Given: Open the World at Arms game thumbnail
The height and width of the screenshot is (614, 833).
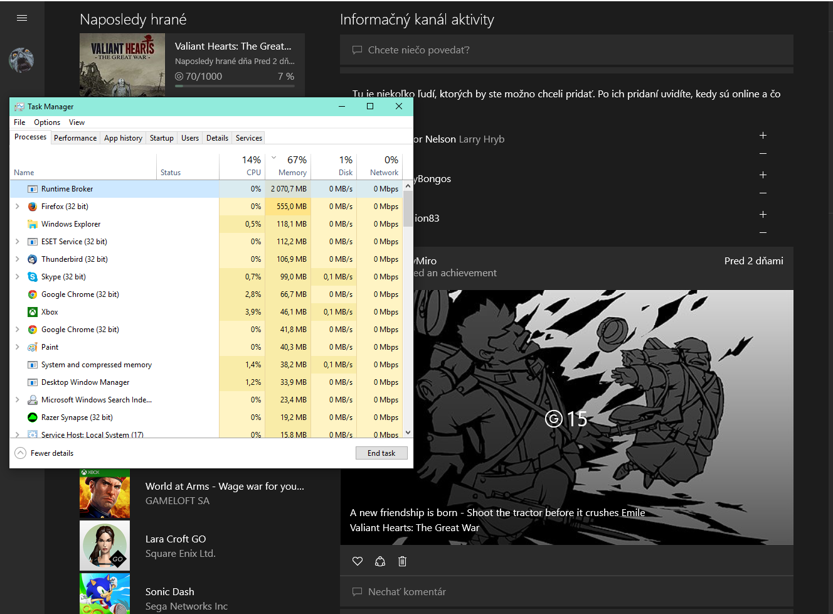Looking at the screenshot, I should pos(105,493).
